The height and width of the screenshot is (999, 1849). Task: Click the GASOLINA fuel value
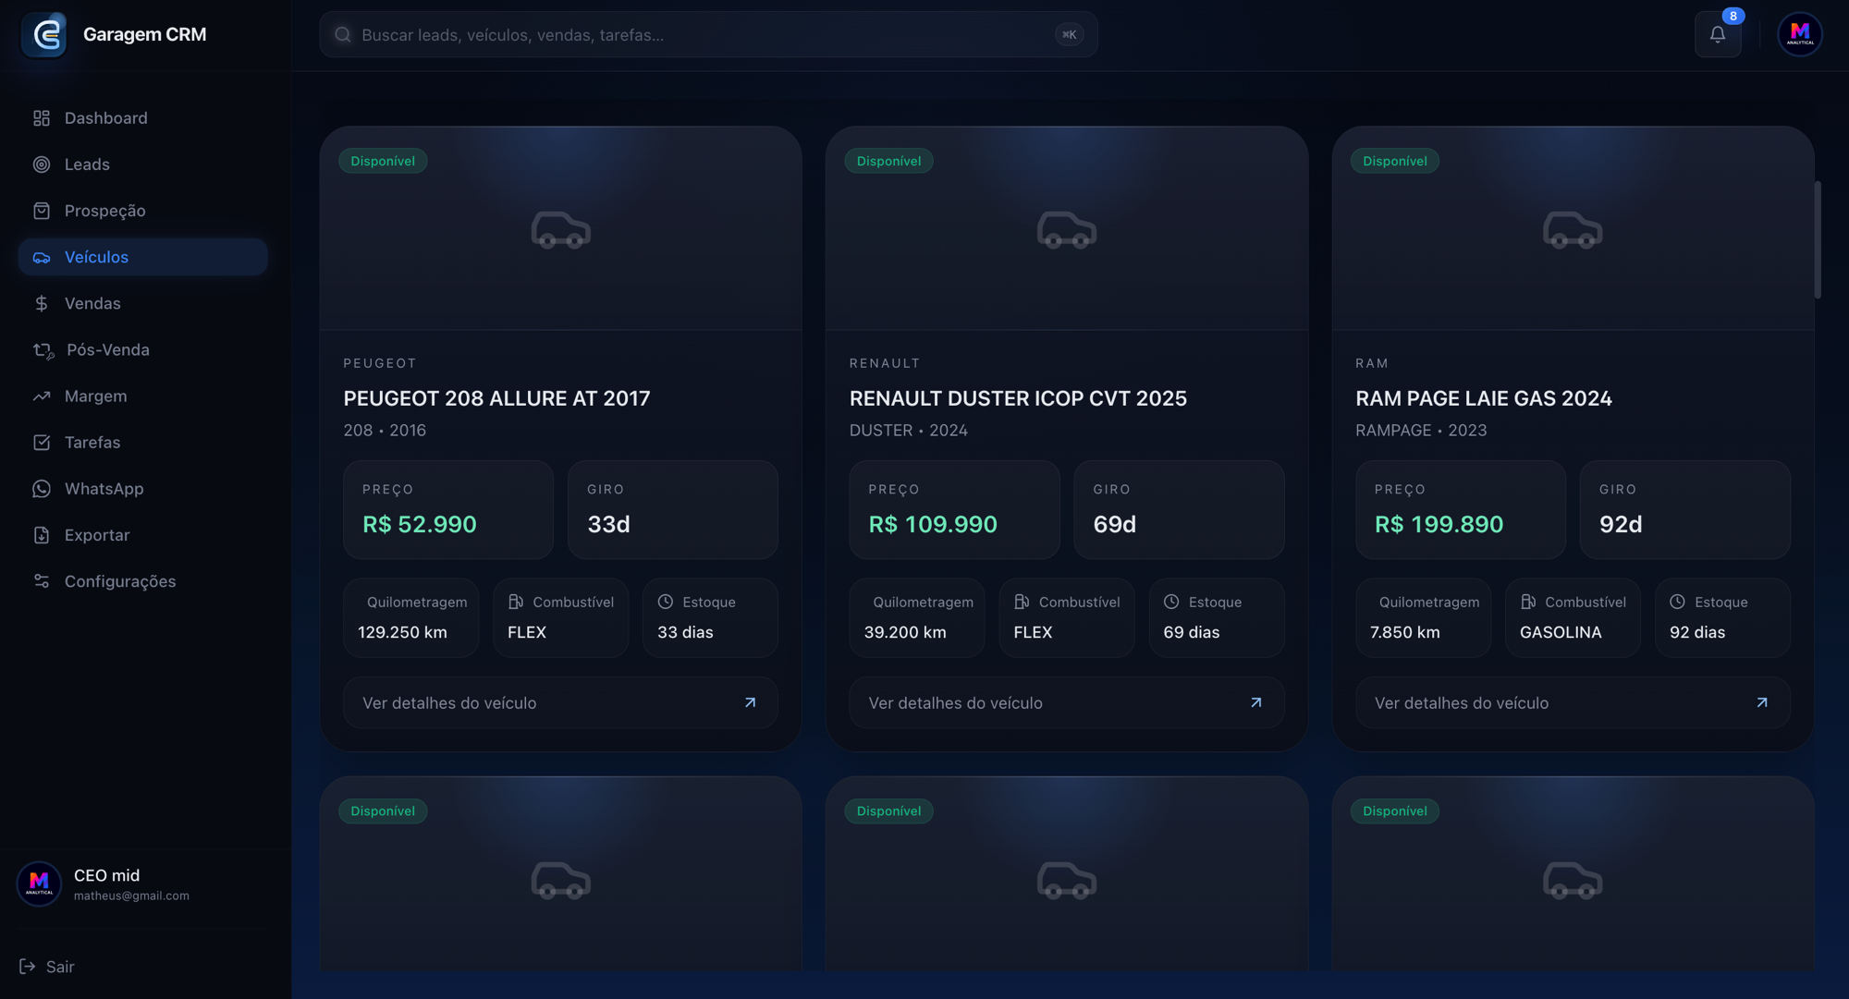pyautogui.click(x=1561, y=632)
